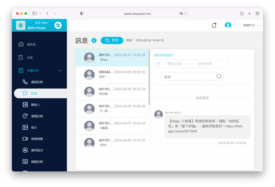
Task: Expand the user account avatar menu
Action: (x=230, y=25)
